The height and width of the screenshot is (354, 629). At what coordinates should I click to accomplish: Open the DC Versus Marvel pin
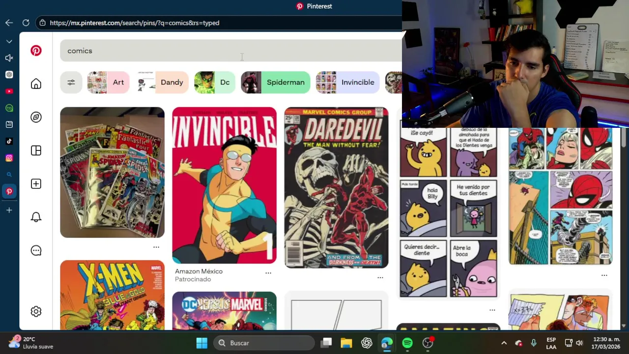point(224,311)
